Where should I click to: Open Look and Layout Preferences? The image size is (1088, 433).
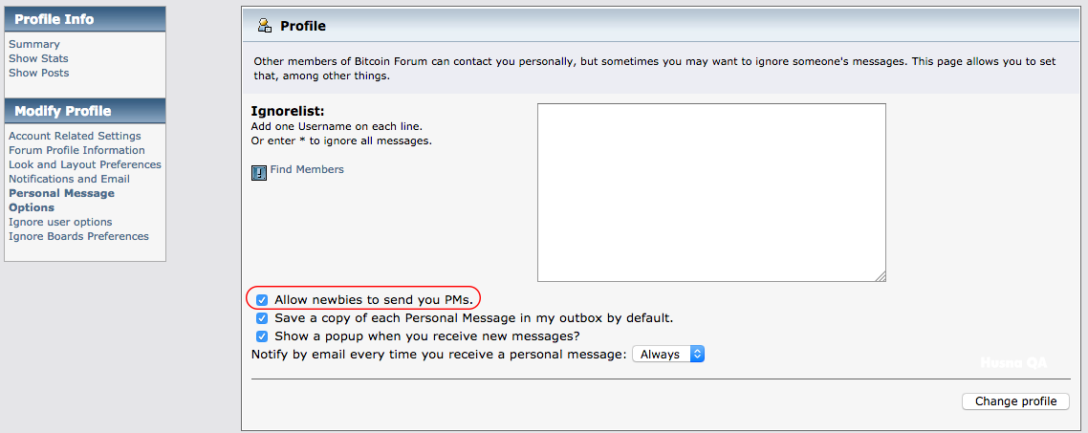click(85, 164)
